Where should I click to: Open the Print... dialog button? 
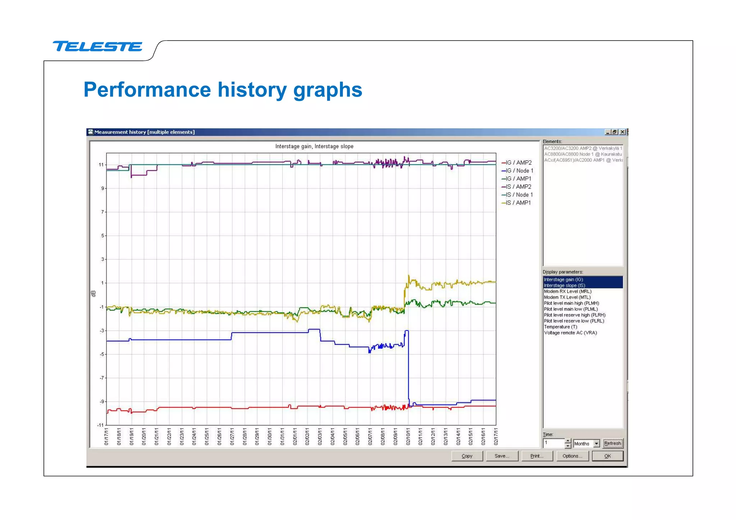tap(537, 456)
